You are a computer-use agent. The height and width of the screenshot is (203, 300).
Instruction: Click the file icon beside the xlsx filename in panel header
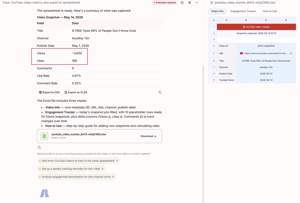212,3
